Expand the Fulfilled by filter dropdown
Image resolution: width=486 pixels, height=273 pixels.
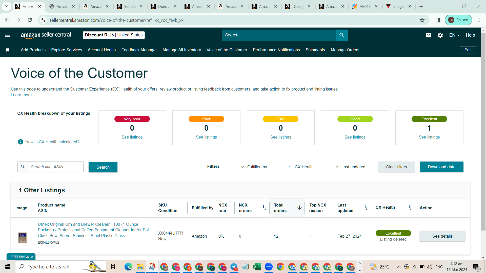[x=254, y=167]
